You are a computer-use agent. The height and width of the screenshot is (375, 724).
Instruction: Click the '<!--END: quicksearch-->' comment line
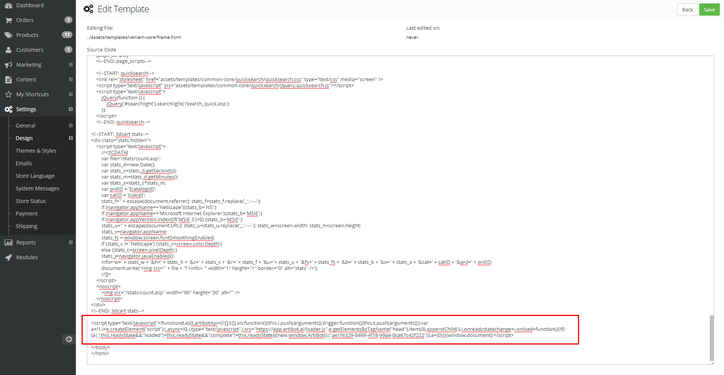tap(123, 122)
